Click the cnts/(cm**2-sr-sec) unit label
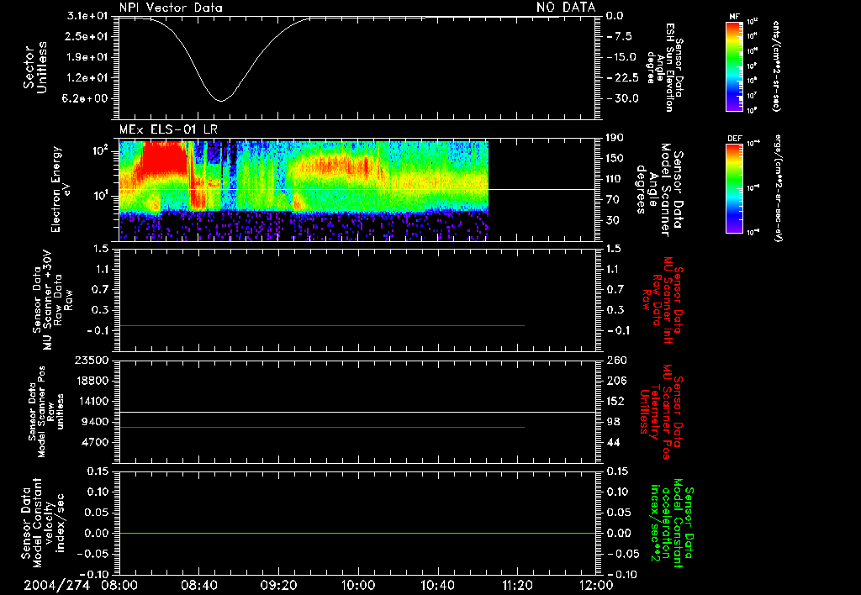Image resolution: width=861 pixels, height=595 pixels. point(776,66)
